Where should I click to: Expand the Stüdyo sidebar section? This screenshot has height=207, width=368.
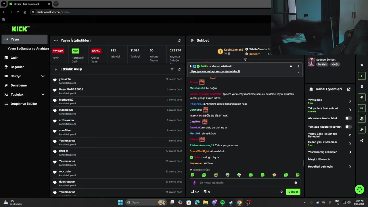coord(43,76)
